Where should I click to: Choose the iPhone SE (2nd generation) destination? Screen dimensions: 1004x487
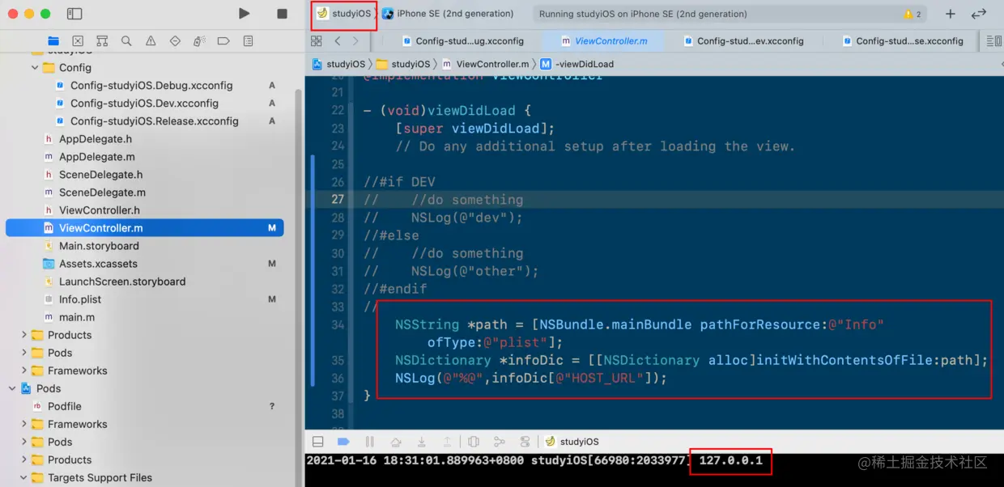tap(448, 14)
